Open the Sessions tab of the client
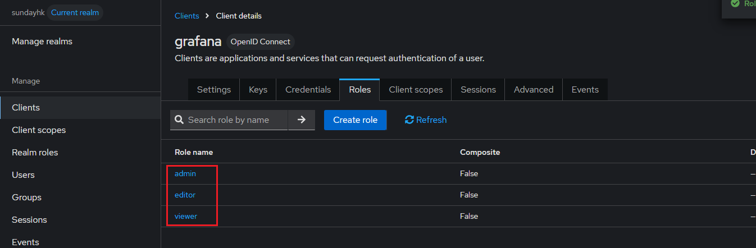 tap(478, 90)
